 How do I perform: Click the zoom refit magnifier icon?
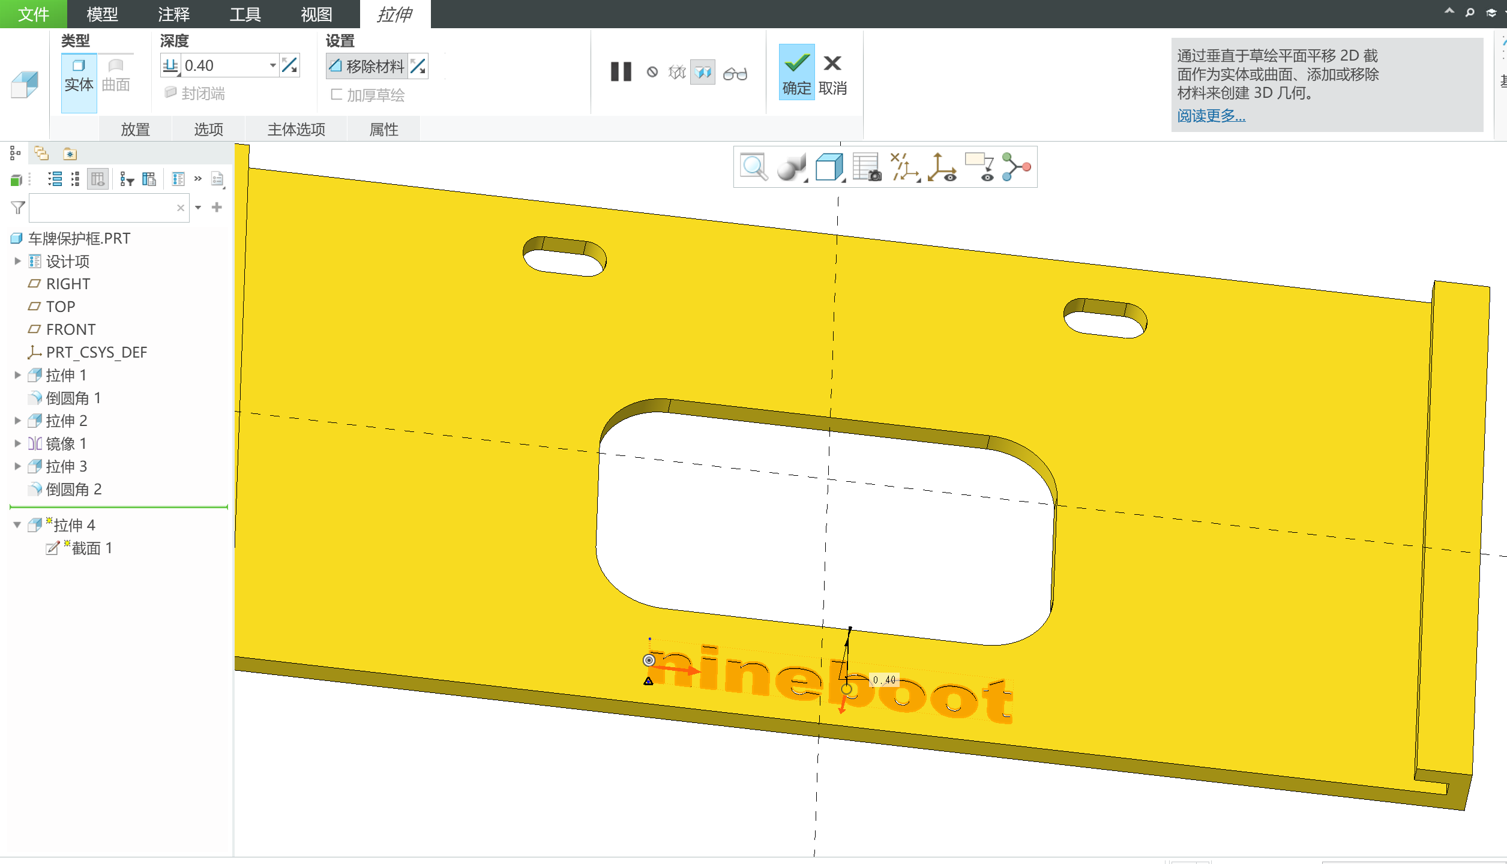[754, 167]
